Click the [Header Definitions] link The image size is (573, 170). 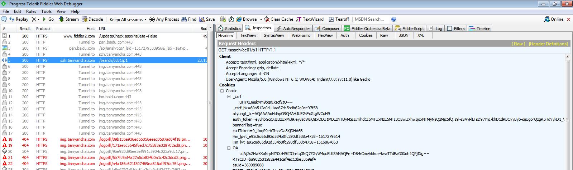548,44
